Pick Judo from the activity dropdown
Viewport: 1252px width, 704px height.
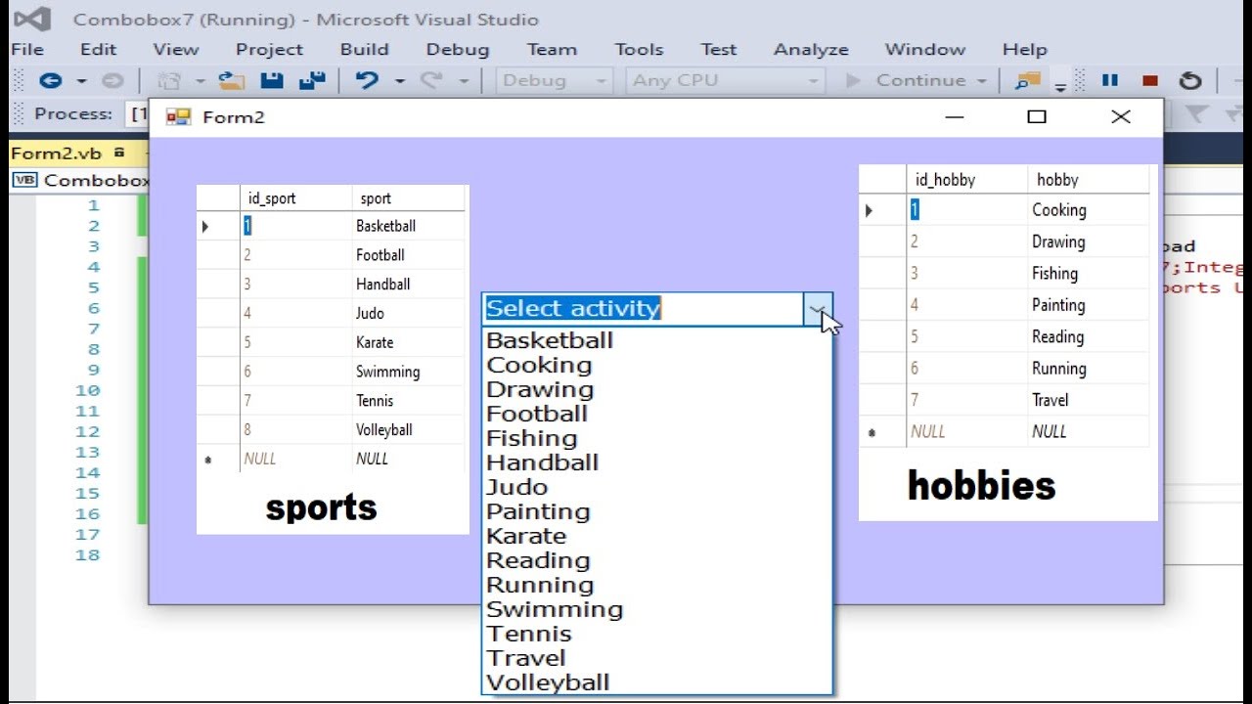657,487
